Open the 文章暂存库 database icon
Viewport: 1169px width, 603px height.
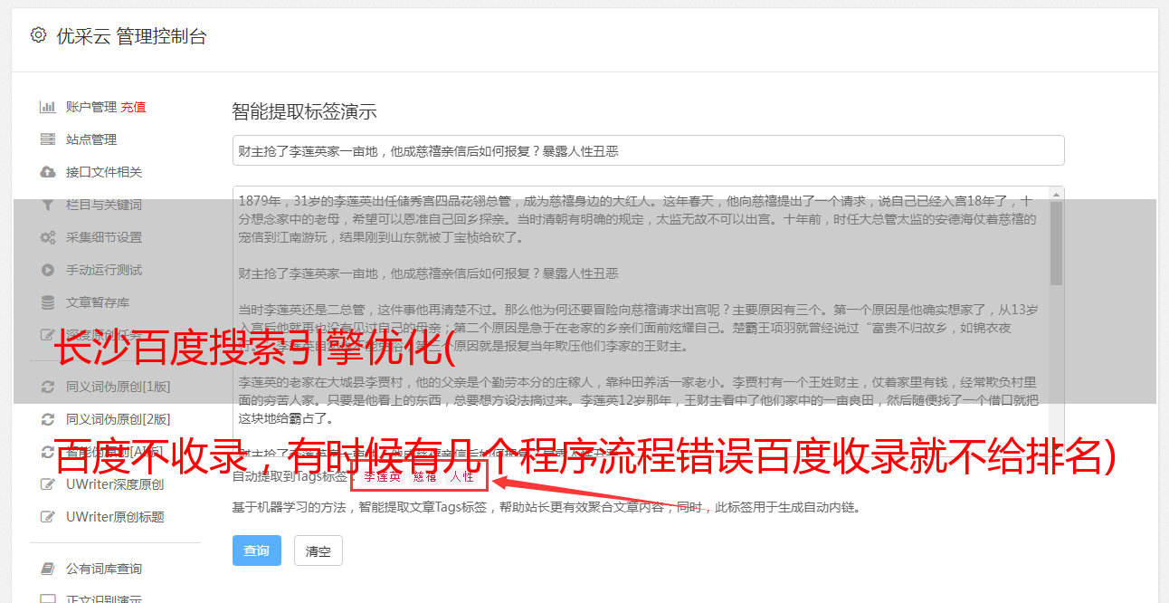pyautogui.click(x=48, y=302)
